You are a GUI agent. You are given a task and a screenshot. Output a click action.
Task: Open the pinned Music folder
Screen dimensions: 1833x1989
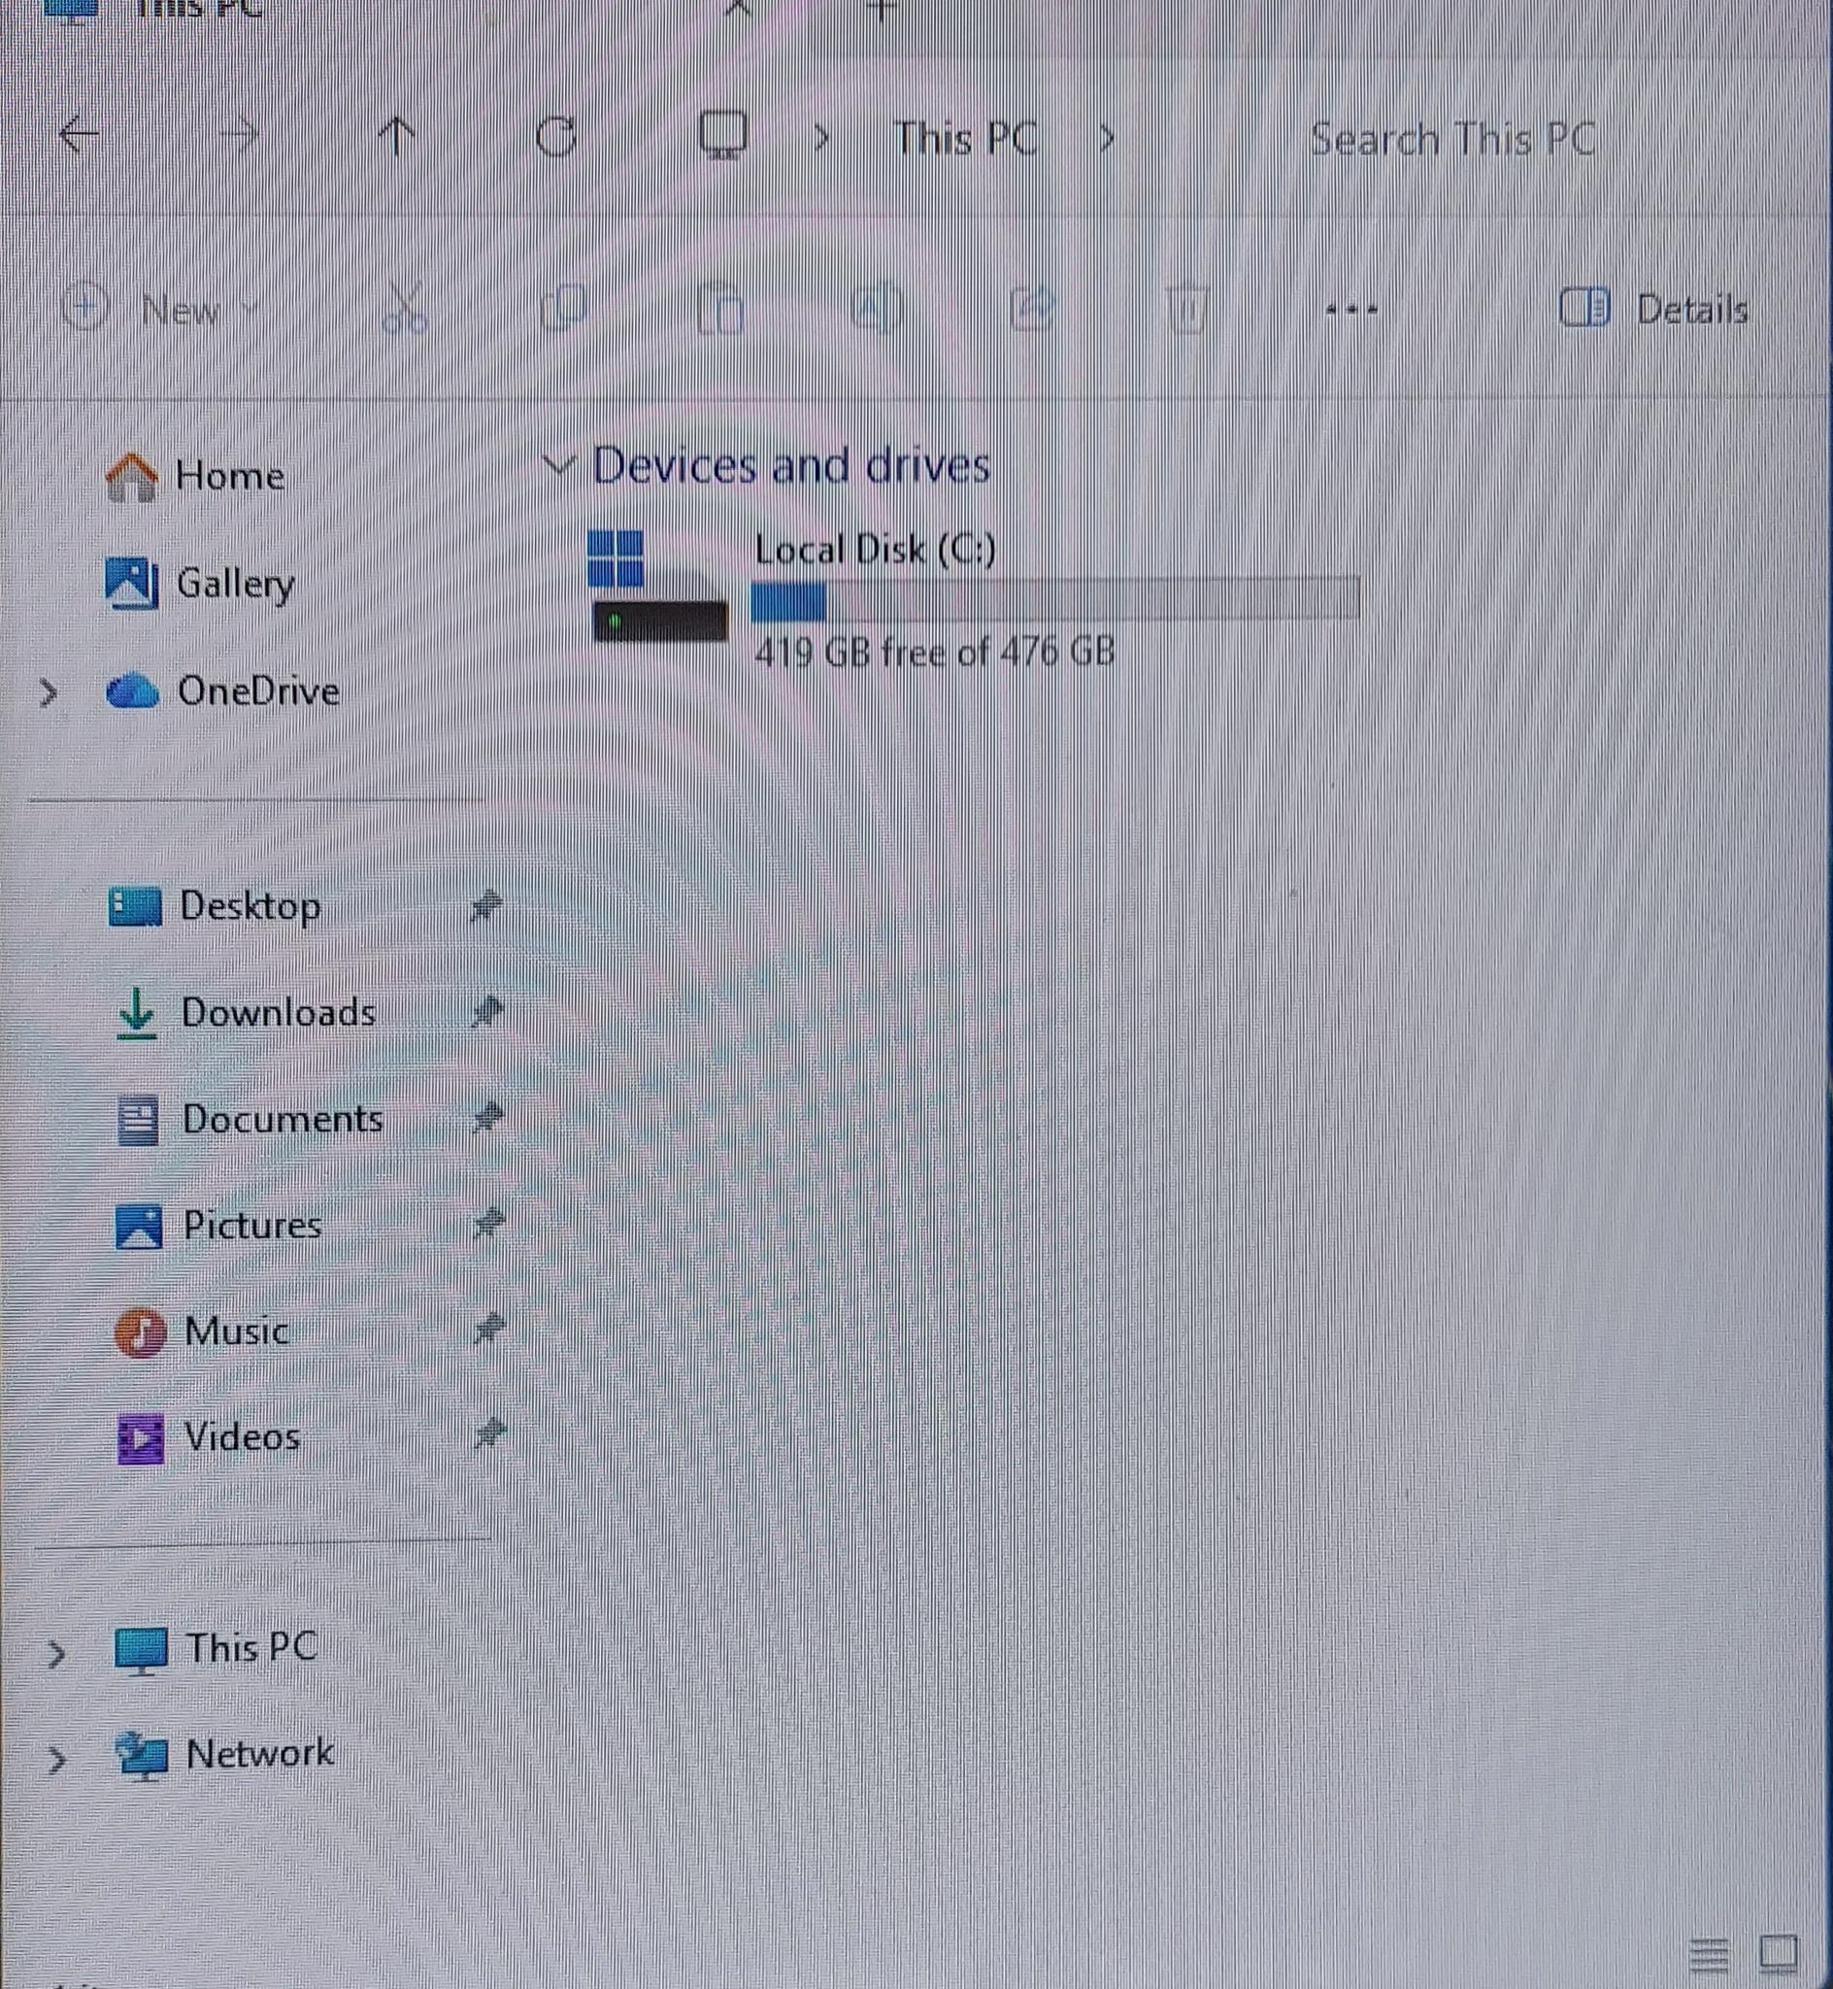pyautogui.click(x=201, y=1332)
